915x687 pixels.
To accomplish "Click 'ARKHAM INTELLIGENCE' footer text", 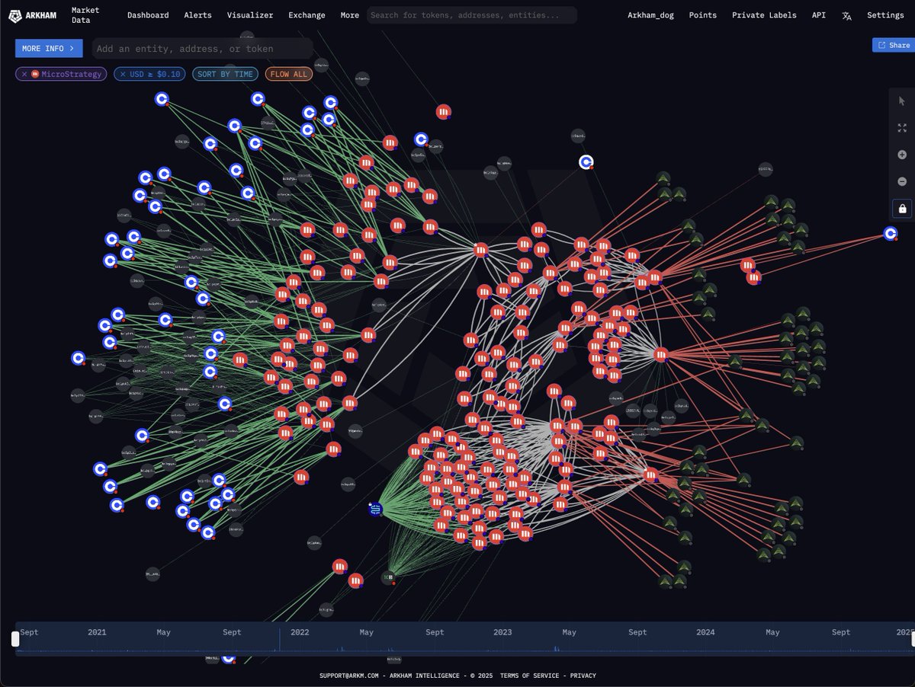I will (x=425, y=676).
